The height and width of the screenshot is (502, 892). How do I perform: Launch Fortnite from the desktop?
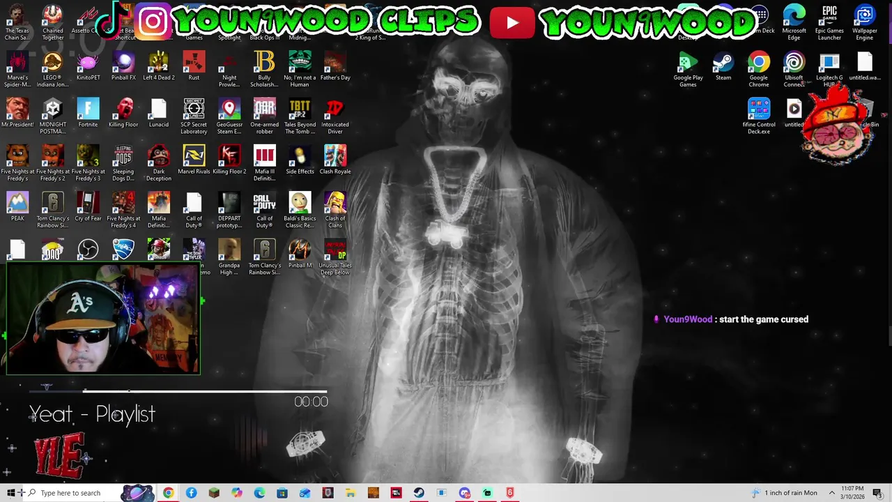88,114
